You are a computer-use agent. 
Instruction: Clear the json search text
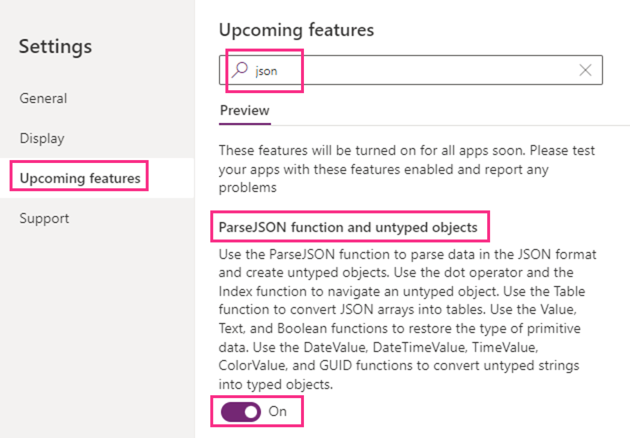click(585, 70)
